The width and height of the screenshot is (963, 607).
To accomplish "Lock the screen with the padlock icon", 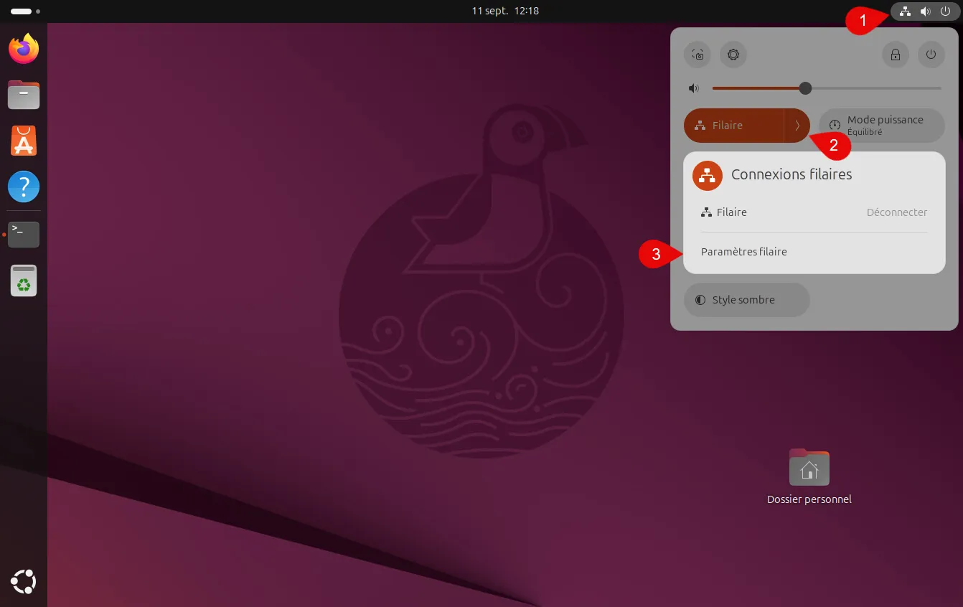I will click(896, 55).
